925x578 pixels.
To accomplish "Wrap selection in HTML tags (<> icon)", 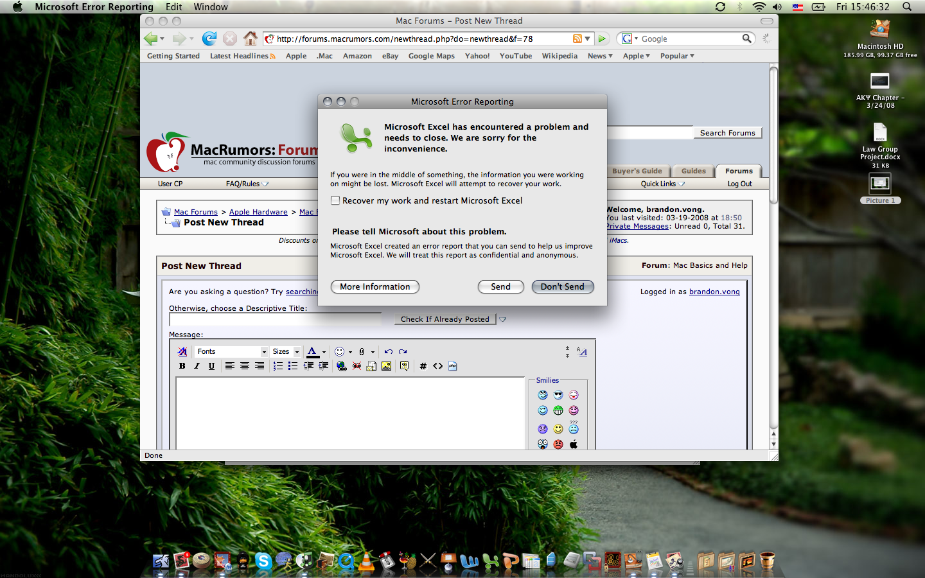I will click(437, 366).
